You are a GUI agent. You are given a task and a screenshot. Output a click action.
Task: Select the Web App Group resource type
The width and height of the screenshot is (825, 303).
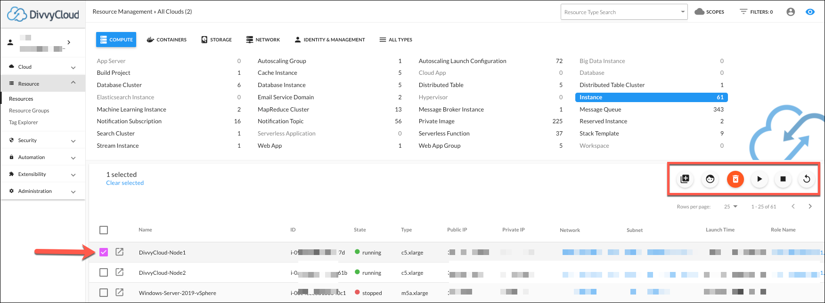click(x=440, y=145)
